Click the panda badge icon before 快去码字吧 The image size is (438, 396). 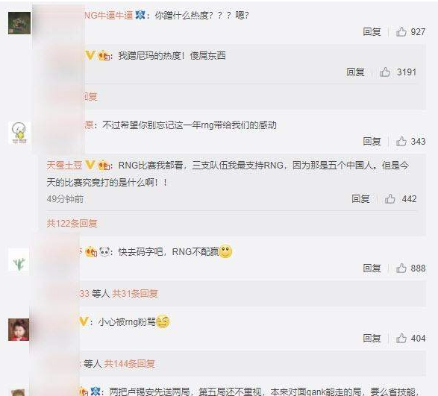coord(104,252)
